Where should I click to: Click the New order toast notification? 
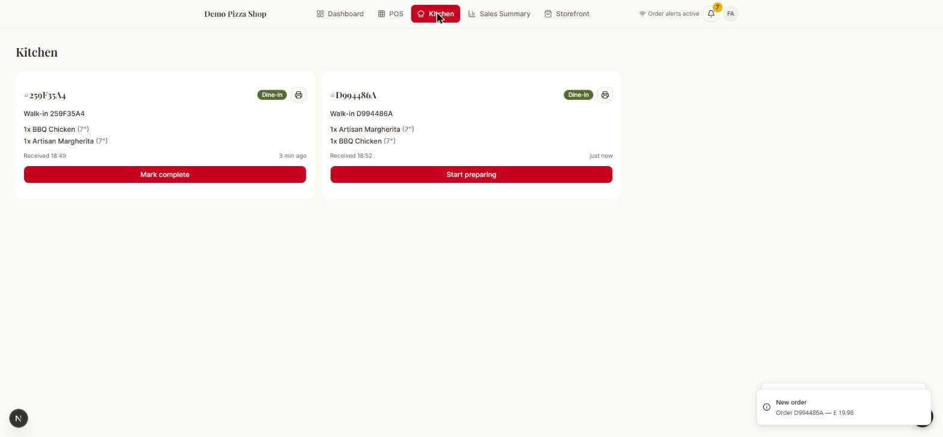click(x=843, y=408)
